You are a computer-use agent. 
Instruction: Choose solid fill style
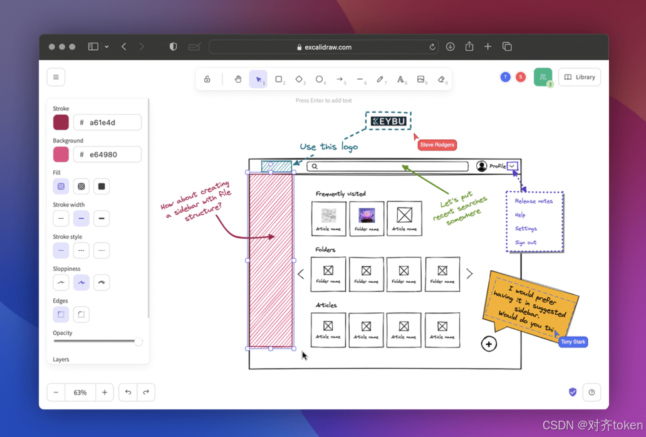102,186
